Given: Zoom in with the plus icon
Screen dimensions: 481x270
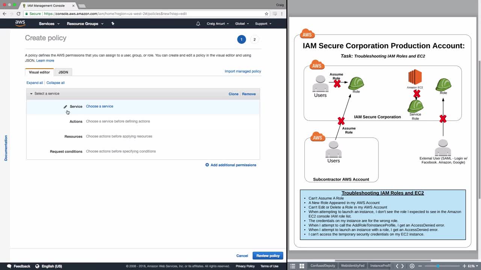Looking at the screenshot, I should pyautogui.click(x=464, y=266).
